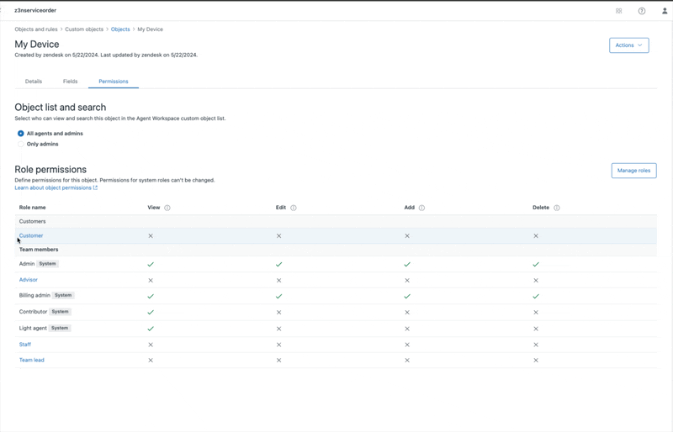Click Contributor role name
Image resolution: width=673 pixels, height=432 pixels.
point(33,312)
